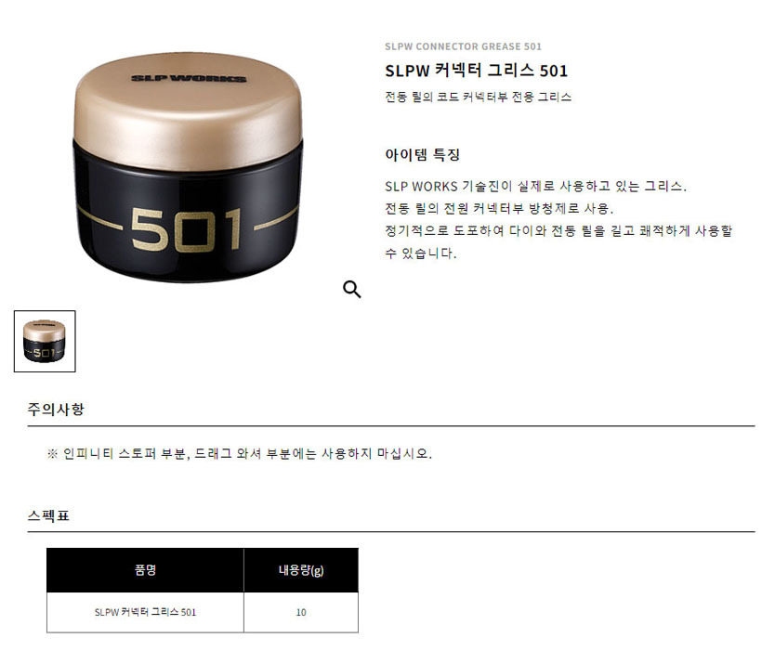Click the SLP WORKS 기술진이 description line
Screen dimensions: 762x651
click(535, 186)
